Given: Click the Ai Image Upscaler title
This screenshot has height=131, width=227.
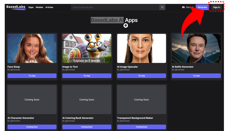Looking at the screenshot, I should (x=127, y=67).
